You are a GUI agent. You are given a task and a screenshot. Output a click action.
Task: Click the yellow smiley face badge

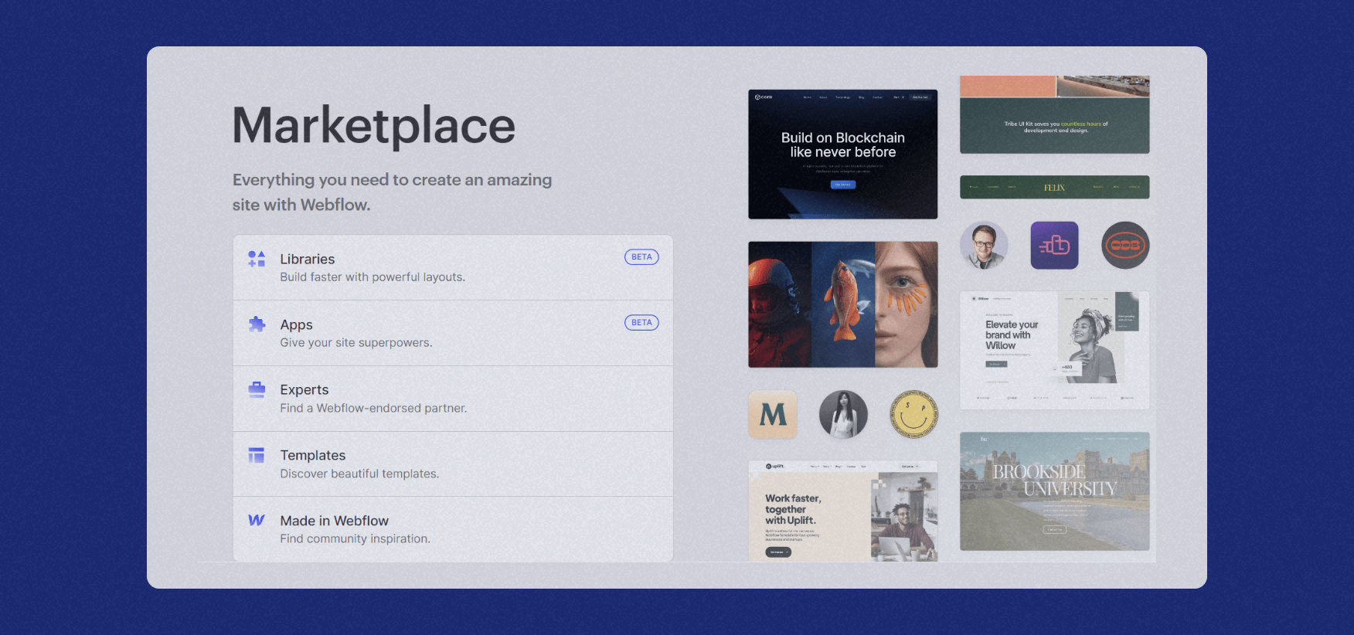pos(913,415)
